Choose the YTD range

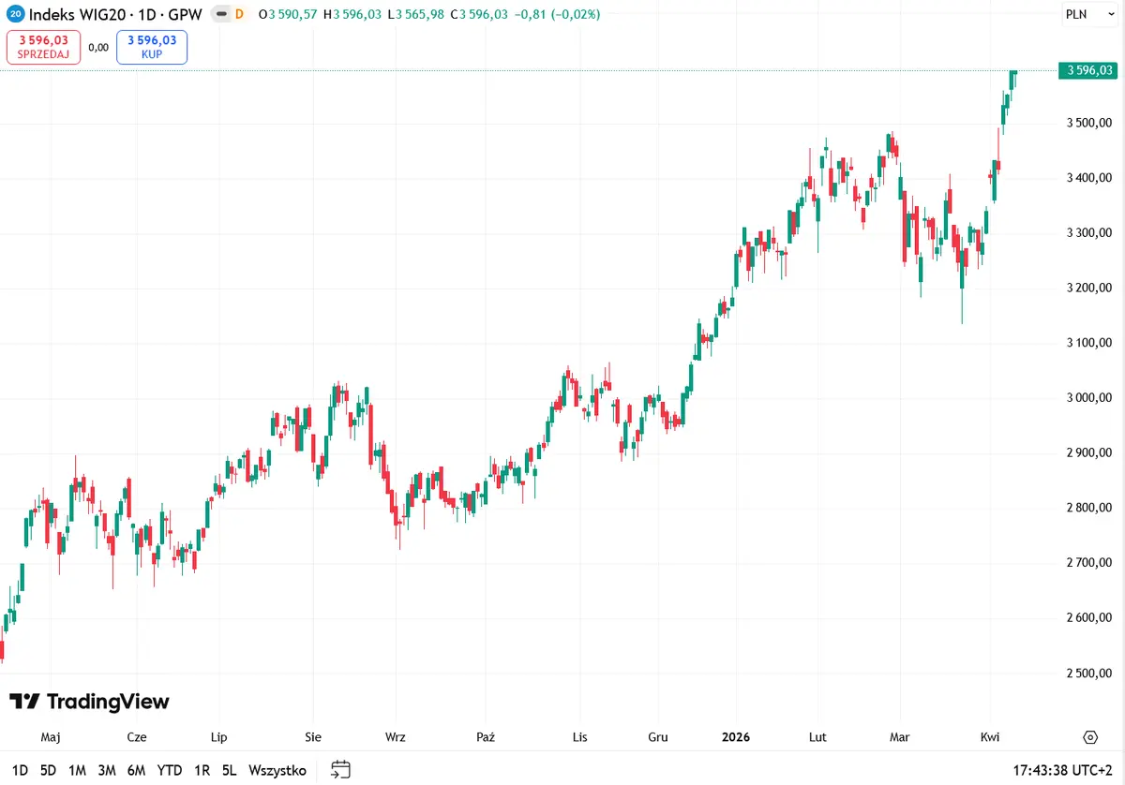click(170, 770)
